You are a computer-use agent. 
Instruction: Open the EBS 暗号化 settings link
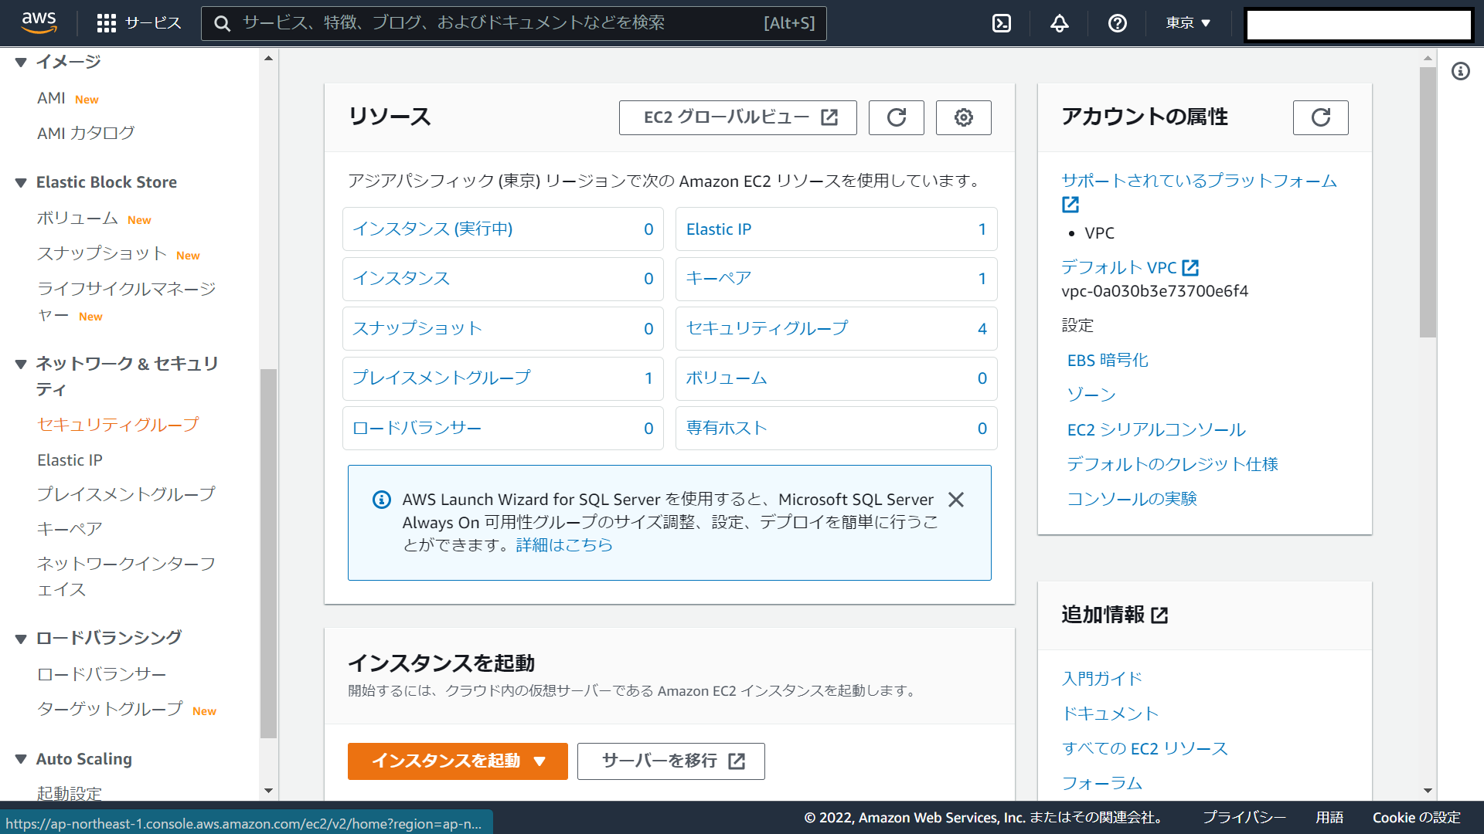tap(1108, 361)
